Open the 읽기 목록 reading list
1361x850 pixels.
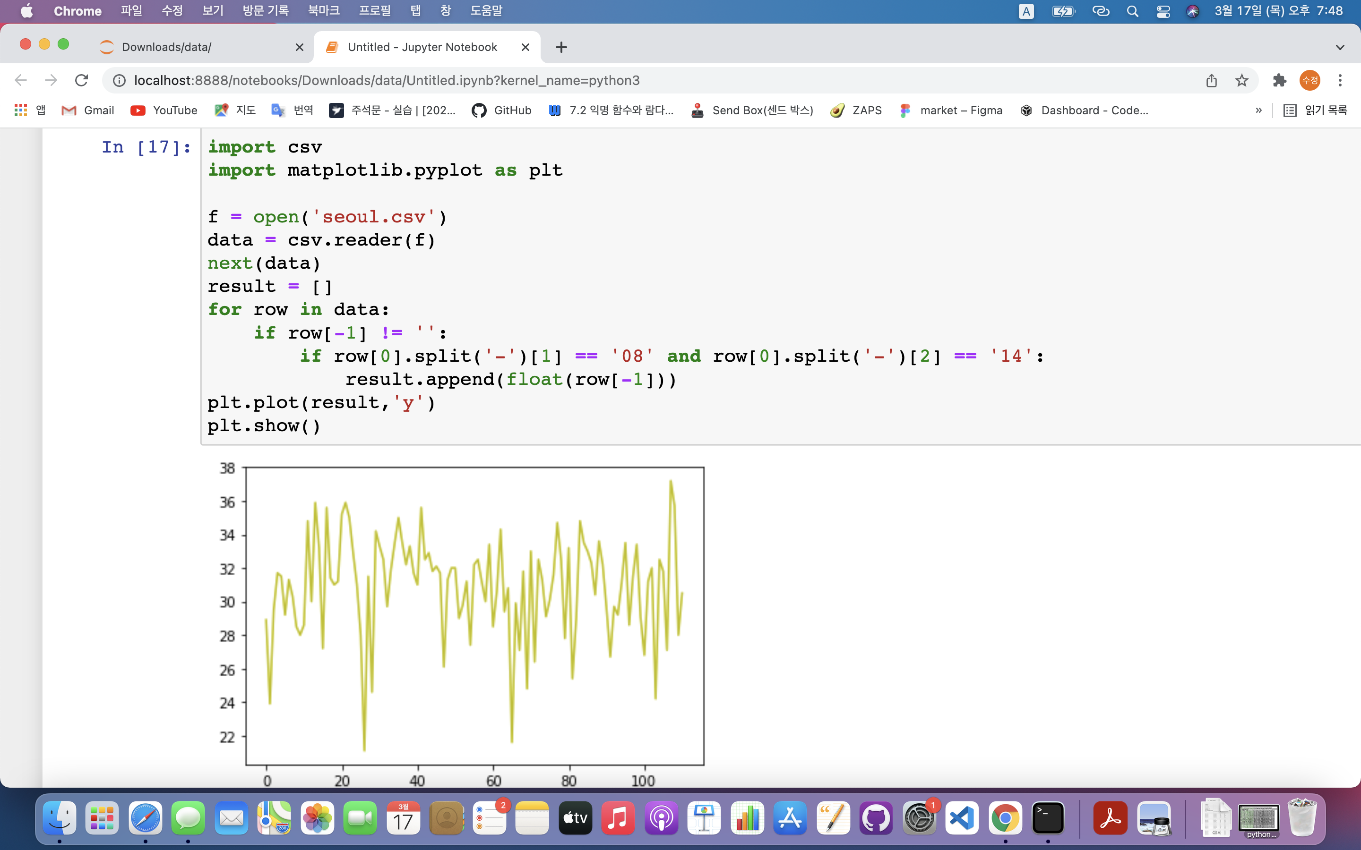1316,110
